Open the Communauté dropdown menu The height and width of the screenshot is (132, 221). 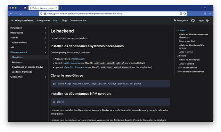click(78, 20)
